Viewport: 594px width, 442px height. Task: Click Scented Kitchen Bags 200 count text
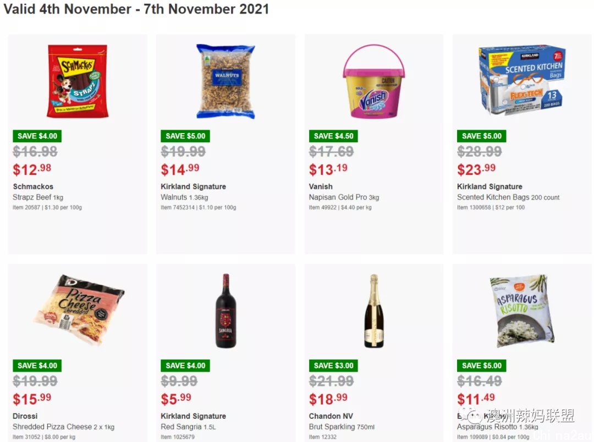click(x=508, y=197)
